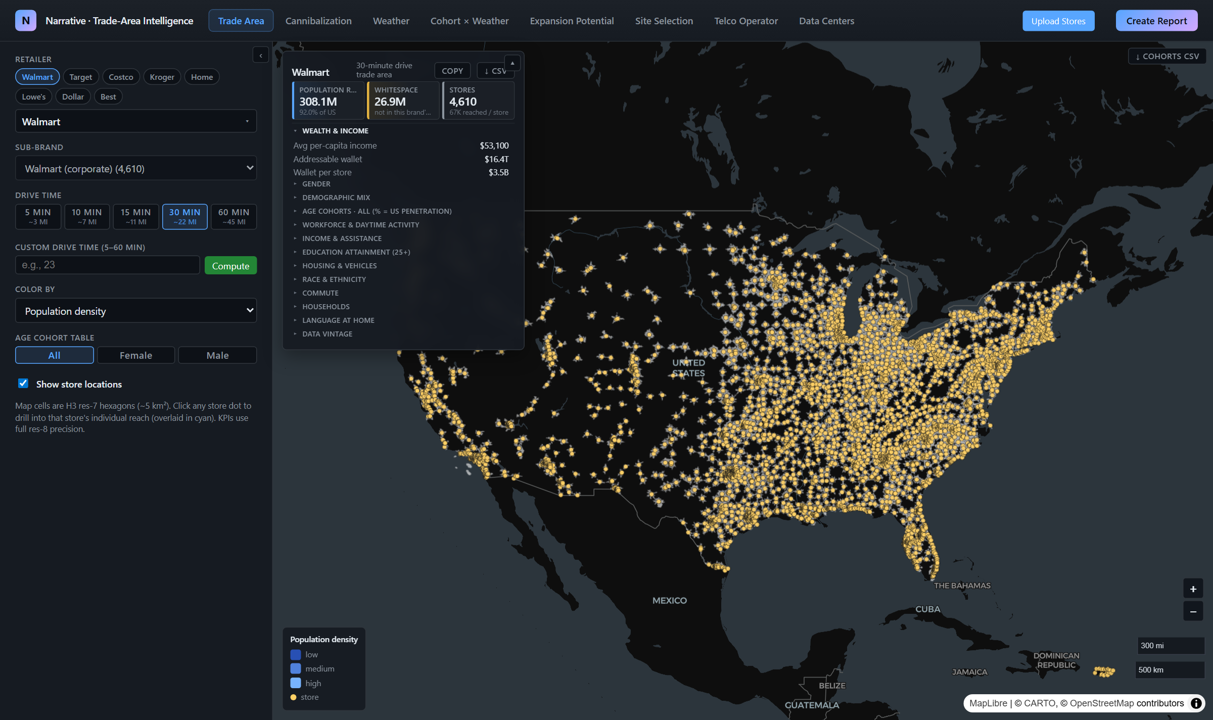Screen dimensions: 1213x720
Task: Set drive time to 60 MIN
Action: (x=234, y=216)
